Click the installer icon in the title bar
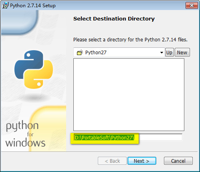This screenshot has height=172, width=200. [x=5, y=6]
